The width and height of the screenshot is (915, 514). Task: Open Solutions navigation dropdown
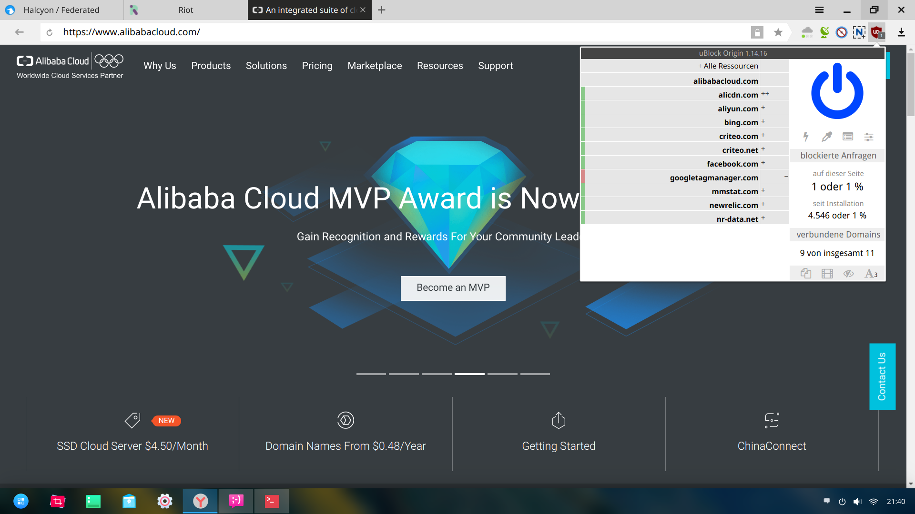point(266,66)
